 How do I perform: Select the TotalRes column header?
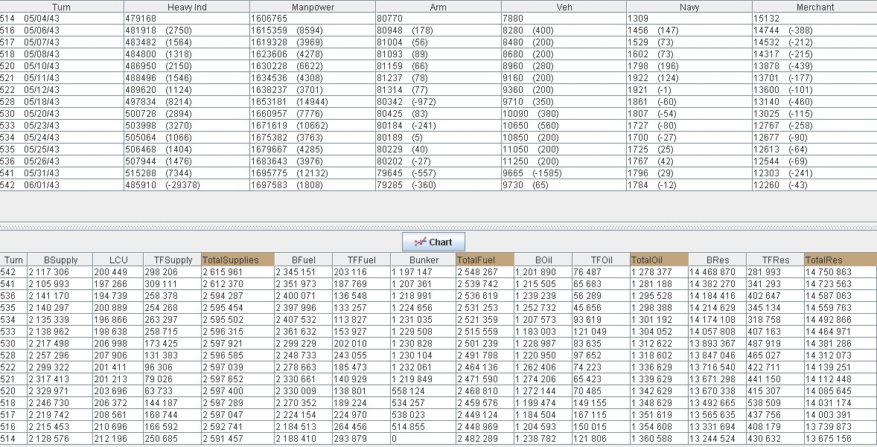(841, 260)
